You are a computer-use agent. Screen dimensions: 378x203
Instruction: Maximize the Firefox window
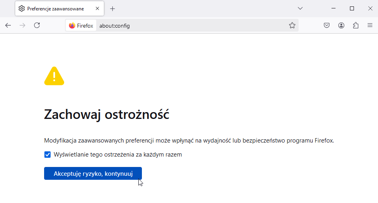pyautogui.click(x=352, y=8)
